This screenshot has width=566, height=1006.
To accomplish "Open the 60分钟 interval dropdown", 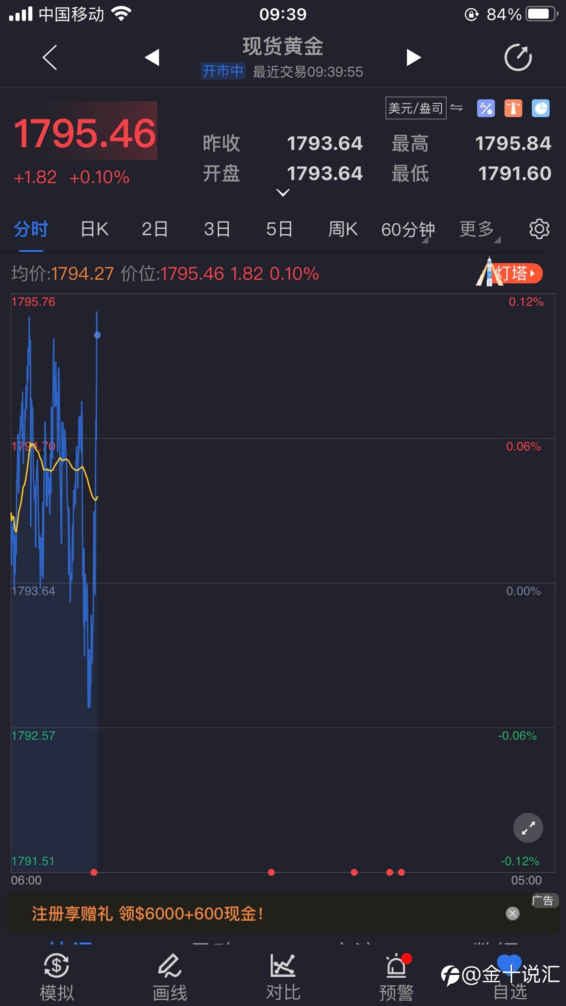I will [x=408, y=229].
